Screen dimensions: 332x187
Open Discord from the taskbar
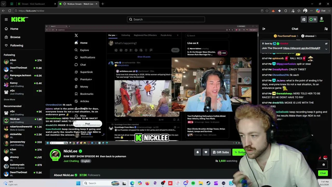click(x=185, y=183)
